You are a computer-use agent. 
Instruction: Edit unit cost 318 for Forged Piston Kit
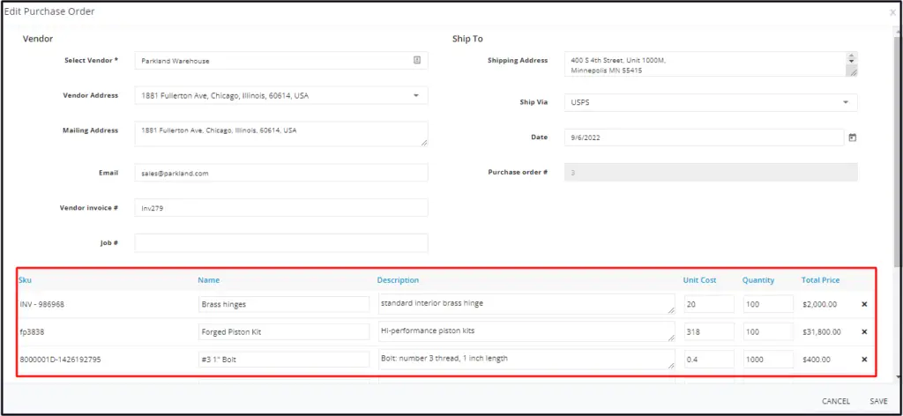click(x=709, y=331)
